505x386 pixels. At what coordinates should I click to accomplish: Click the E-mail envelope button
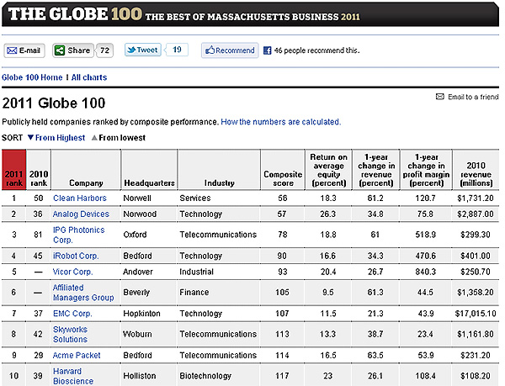24,50
